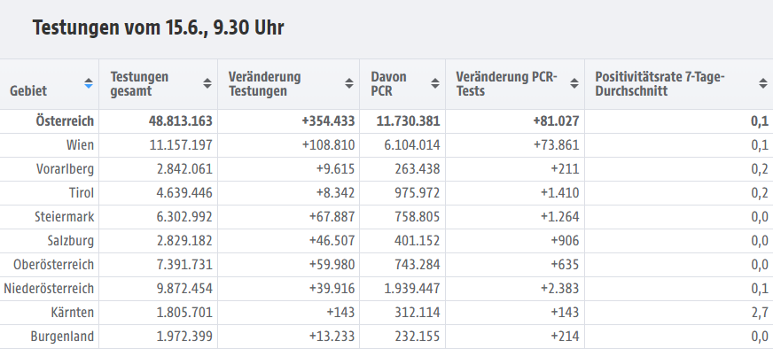Click sort arrows for Testungen gesamt

[x=207, y=83]
